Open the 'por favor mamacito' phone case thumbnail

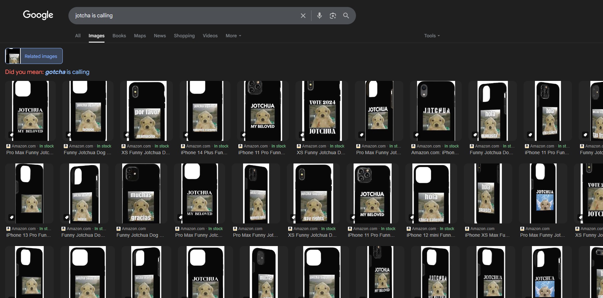point(147,111)
